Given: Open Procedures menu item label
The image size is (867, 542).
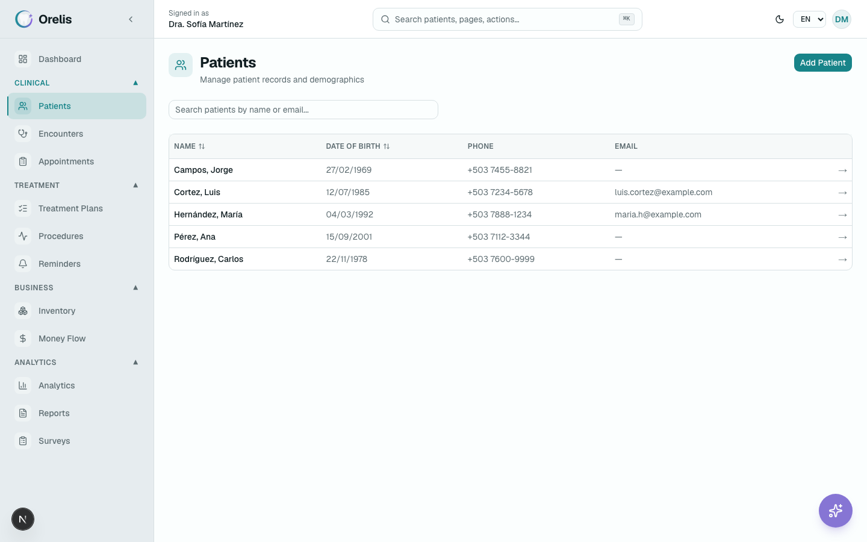Looking at the screenshot, I should click(61, 236).
